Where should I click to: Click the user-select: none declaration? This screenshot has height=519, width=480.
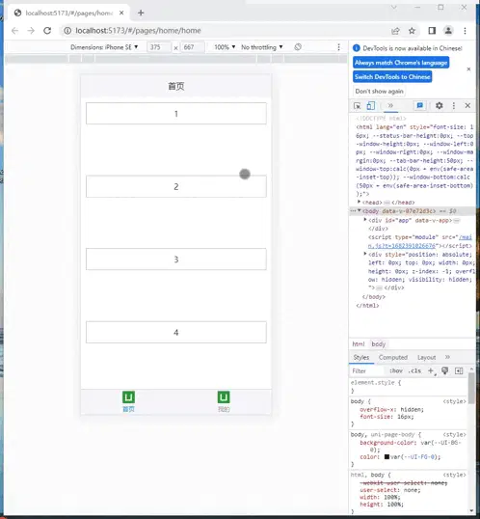point(390,490)
